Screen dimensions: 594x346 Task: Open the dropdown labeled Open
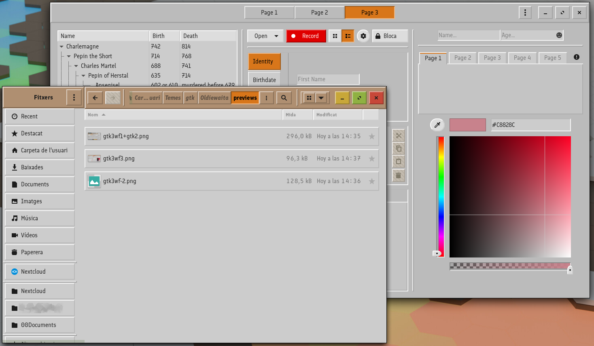coord(266,36)
